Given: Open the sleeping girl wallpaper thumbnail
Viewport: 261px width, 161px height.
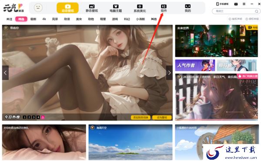Looking at the screenshot, I should [x=44, y=142].
